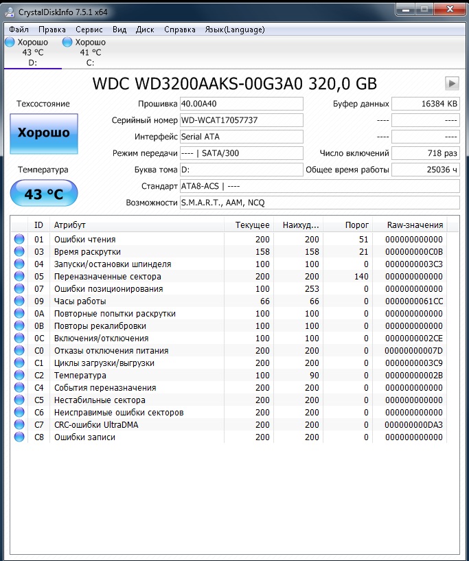
Task: Click the Режим передачи field SATA/300
Action: pos(242,153)
